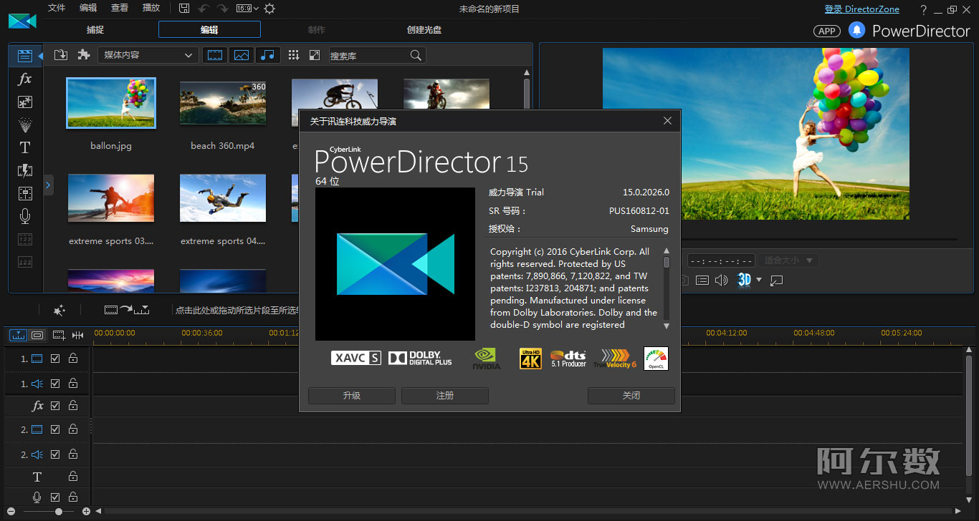Click the import media folder icon

pyautogui.click(x=61, y=55)
